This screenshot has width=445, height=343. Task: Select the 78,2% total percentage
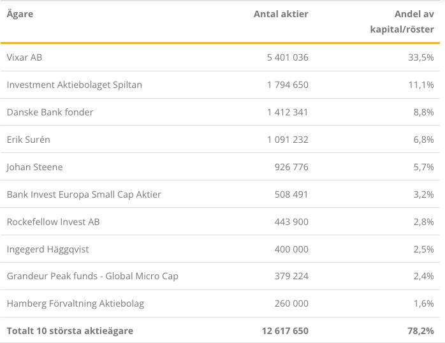(421, 331)
